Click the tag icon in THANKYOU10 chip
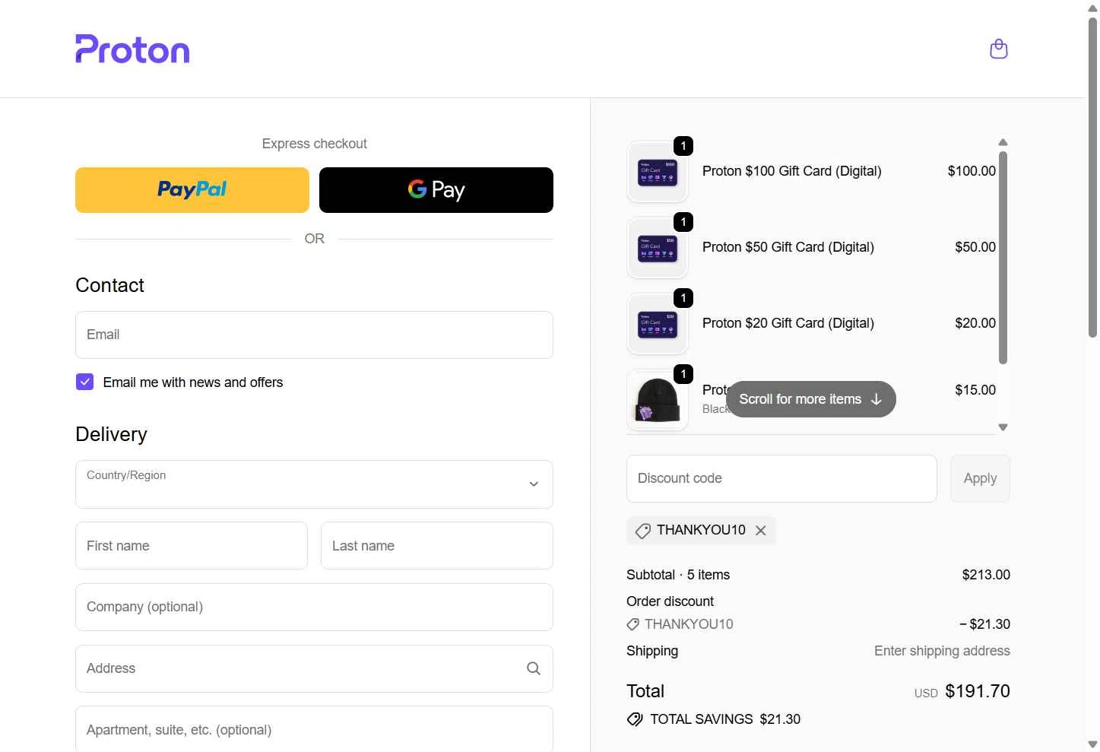 point(643,531)
